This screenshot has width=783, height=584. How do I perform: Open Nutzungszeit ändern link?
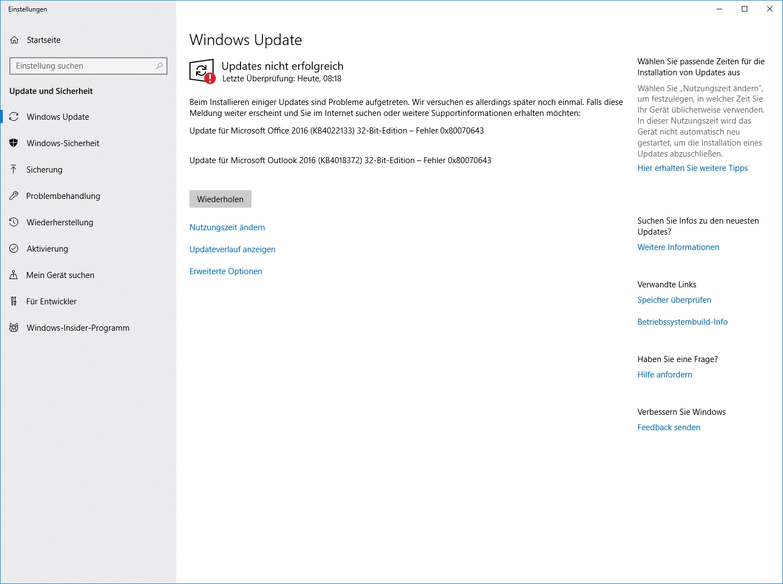coord(227,227)
